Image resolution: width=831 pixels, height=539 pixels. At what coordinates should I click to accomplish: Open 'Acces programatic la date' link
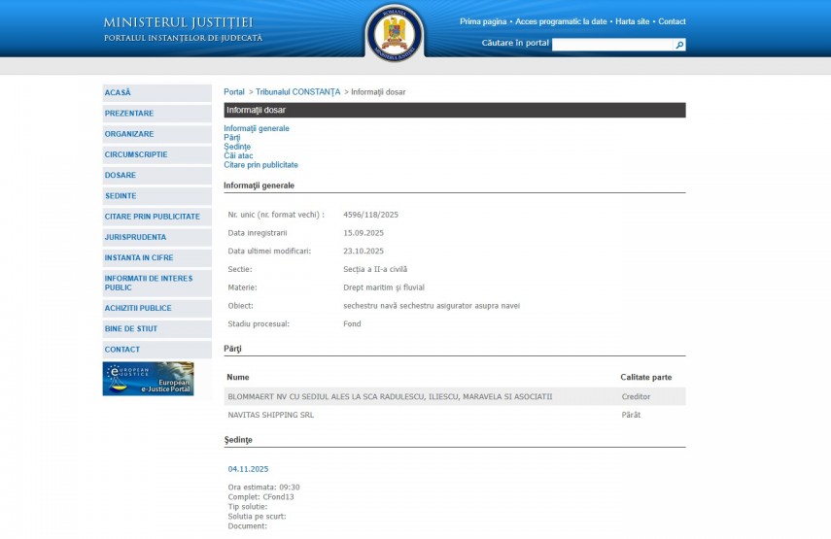(561, 21)
